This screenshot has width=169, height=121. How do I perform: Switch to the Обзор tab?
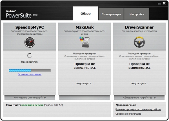click(85, 14)
